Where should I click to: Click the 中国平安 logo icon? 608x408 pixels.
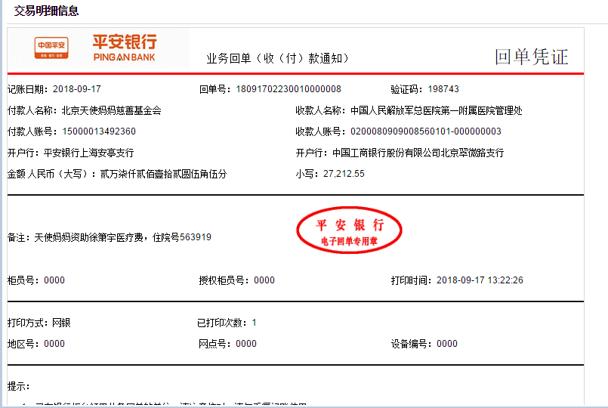coord(51,48)
